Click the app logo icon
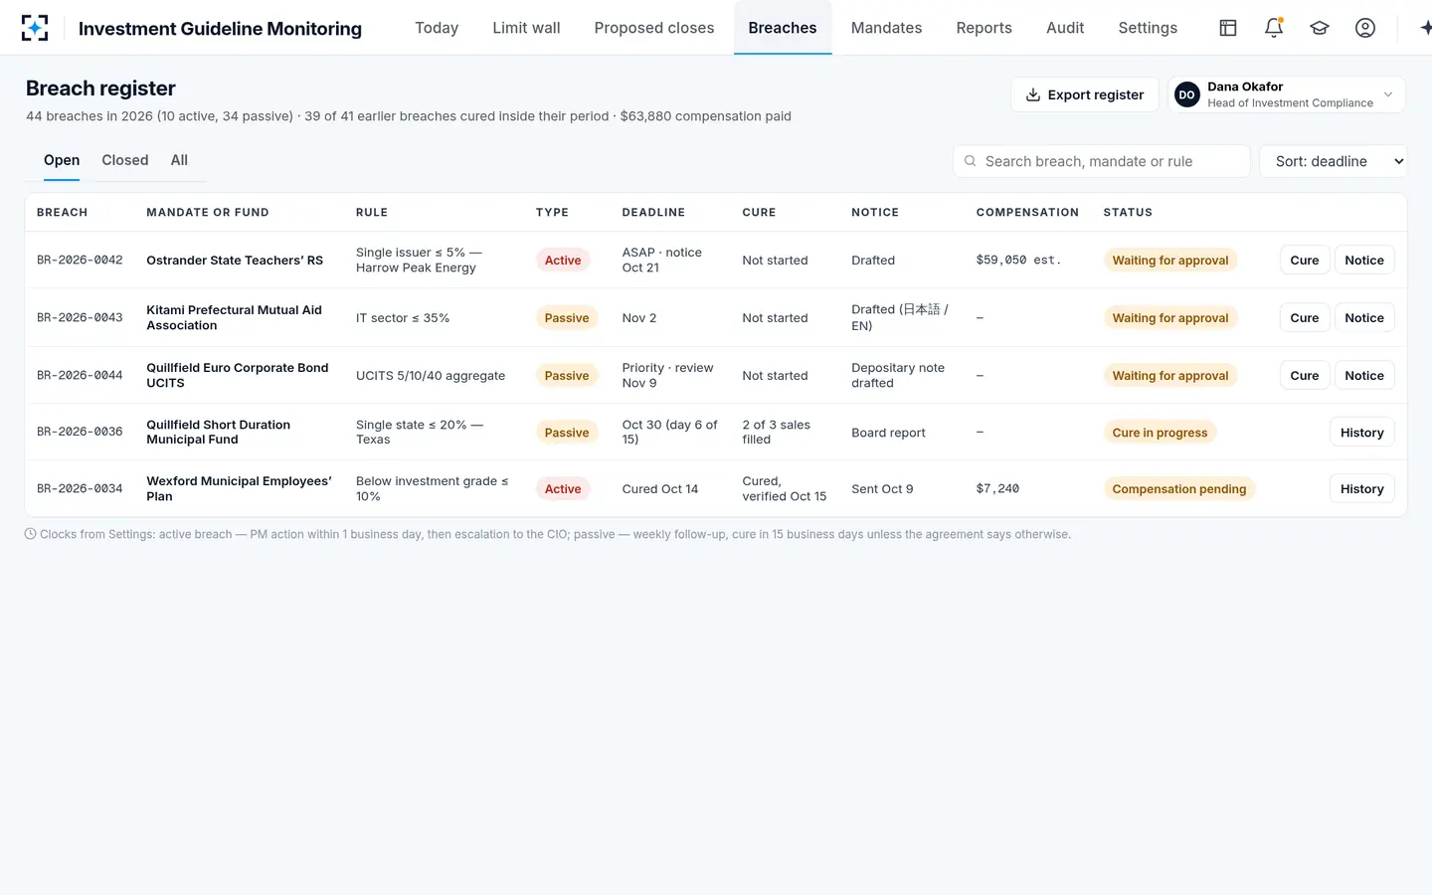Image resolution: width=1432 pixels, height=895 pixels. click(35, 28)
